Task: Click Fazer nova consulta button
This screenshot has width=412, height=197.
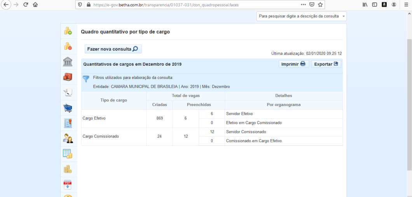Action: 113,49
